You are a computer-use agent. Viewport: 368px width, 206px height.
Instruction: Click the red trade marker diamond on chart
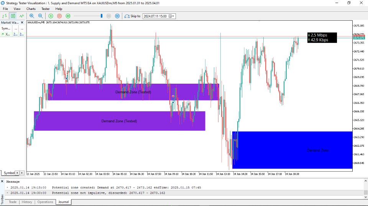173,96
